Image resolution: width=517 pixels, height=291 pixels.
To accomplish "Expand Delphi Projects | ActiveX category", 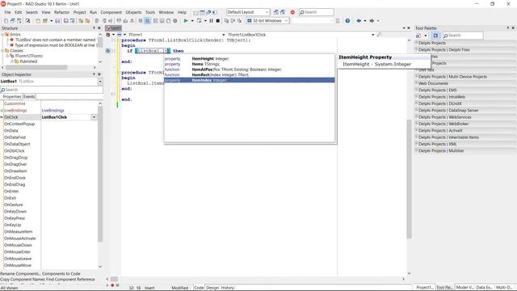I will [417, 130].
